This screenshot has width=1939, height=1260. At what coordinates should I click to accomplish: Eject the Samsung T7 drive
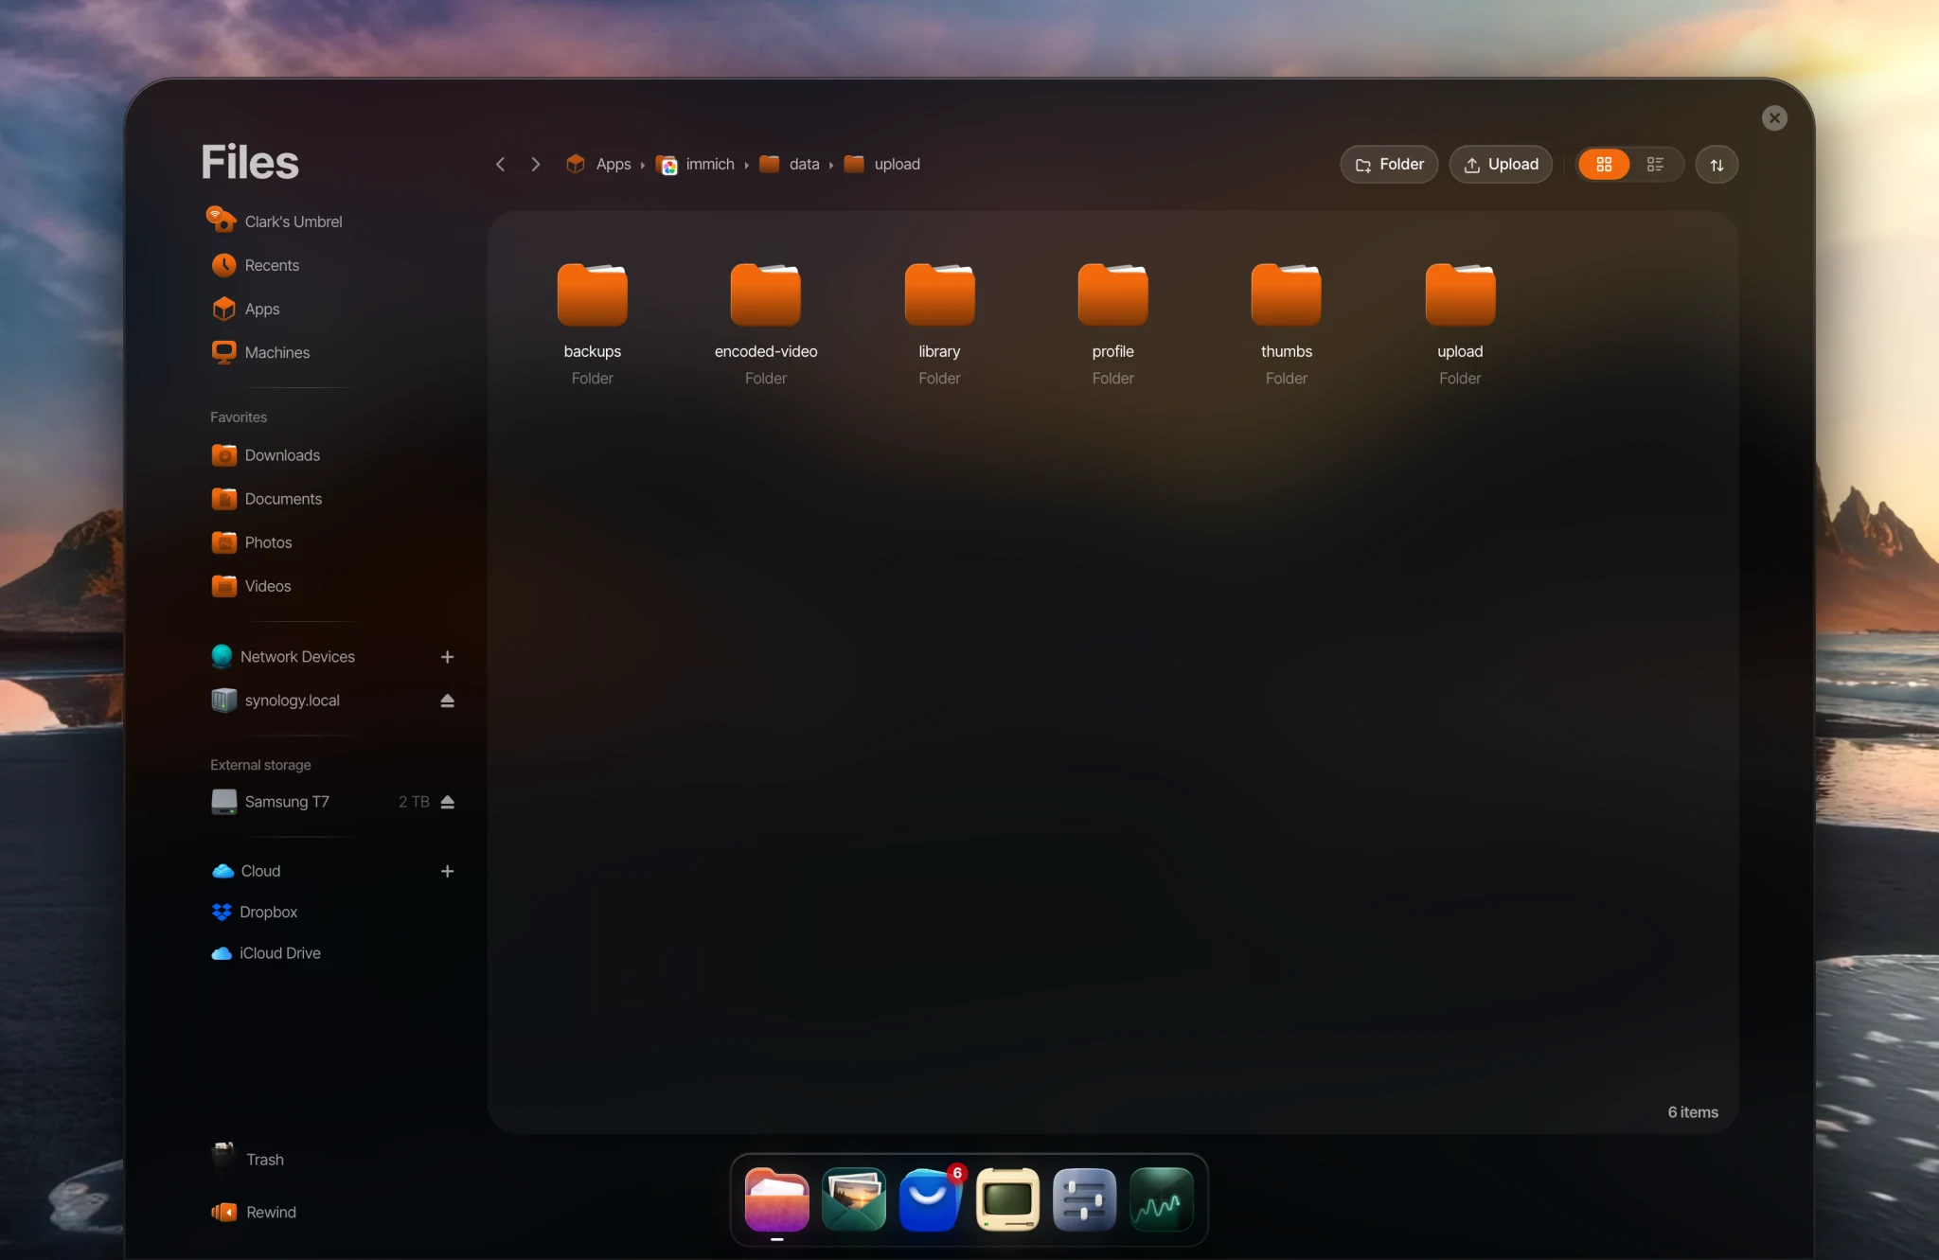click(448, 802)
